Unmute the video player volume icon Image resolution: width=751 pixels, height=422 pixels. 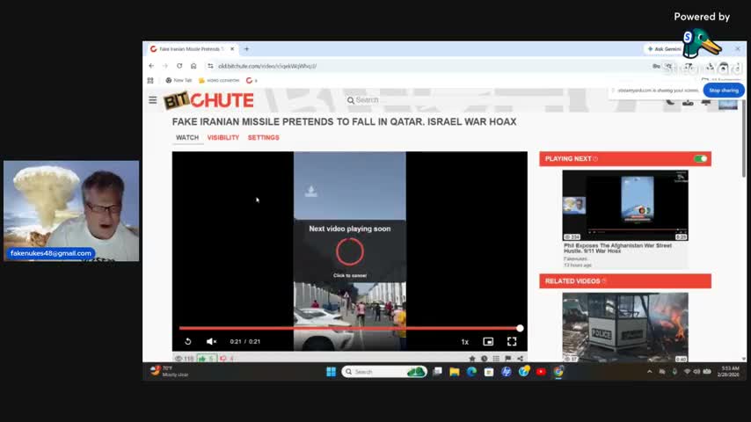(x=211, y=341)
